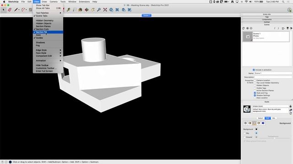Select the Text label tool
293x164 pixels.
click(74, 10)
